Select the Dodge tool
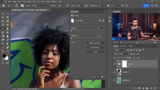 (3, 40)
